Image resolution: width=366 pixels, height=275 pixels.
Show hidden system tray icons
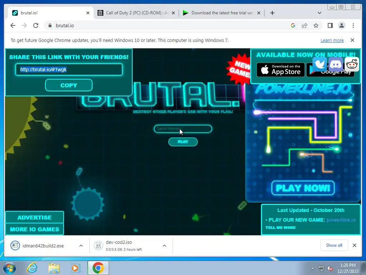[312, 268]
